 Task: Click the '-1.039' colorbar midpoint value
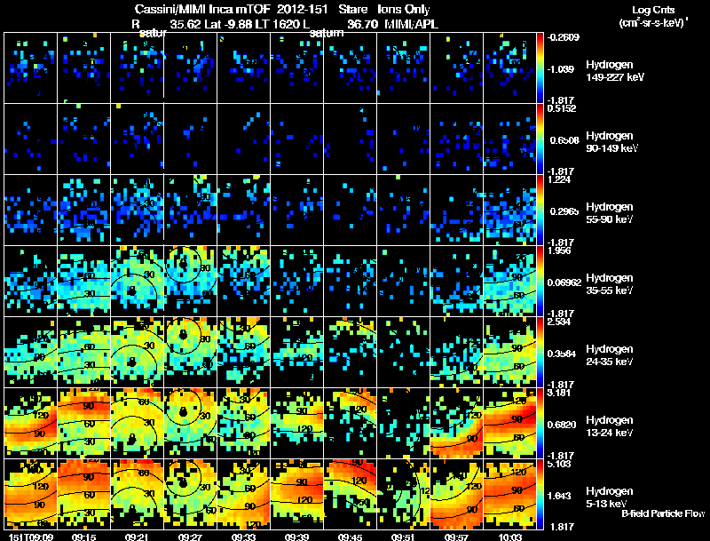[x=561, y=69]
